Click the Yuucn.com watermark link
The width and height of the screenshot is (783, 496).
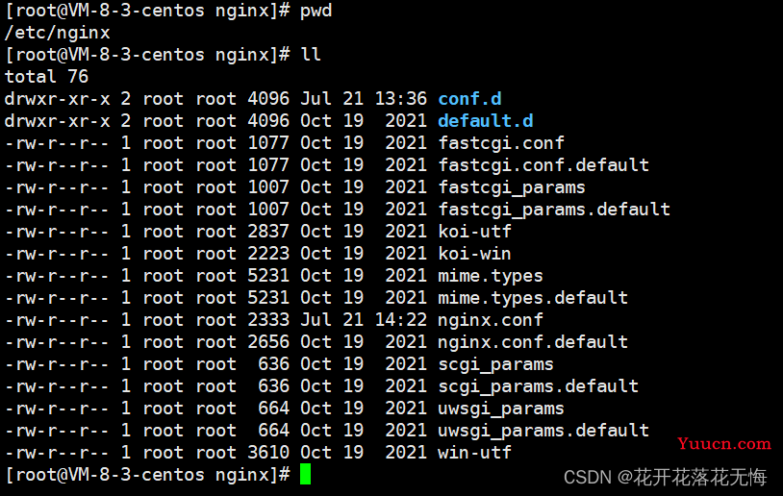(724, 443)
